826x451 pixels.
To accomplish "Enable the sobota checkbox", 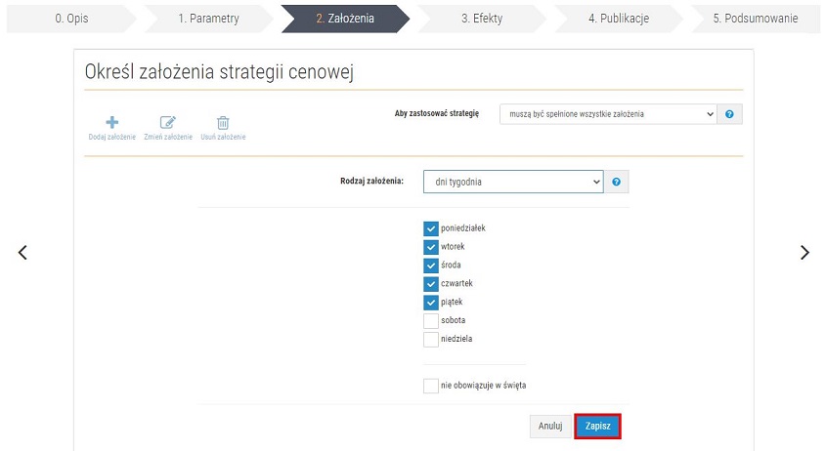I will (431, 320).
